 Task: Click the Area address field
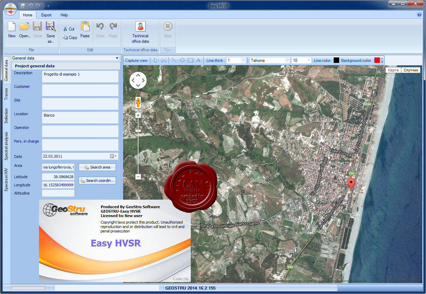point(58,167)
